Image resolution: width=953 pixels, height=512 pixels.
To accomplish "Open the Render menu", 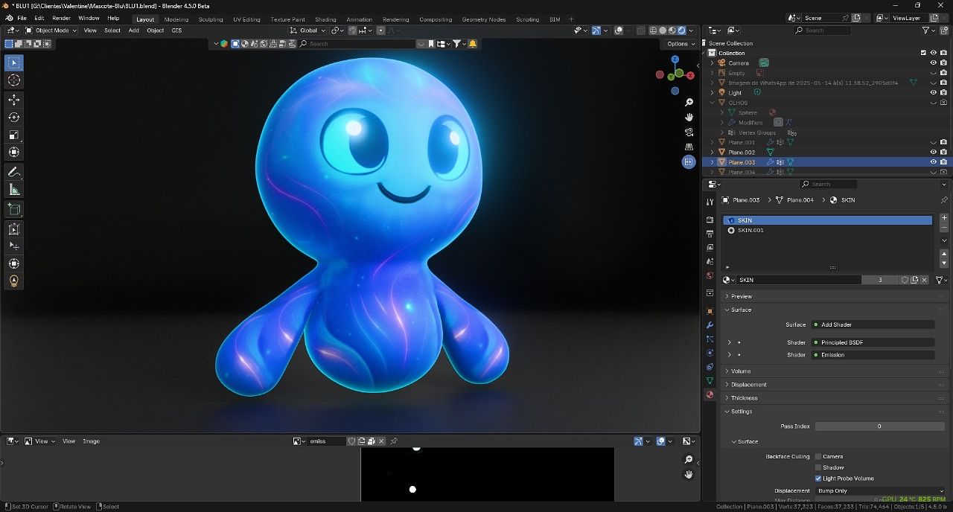I will (61, 18).
